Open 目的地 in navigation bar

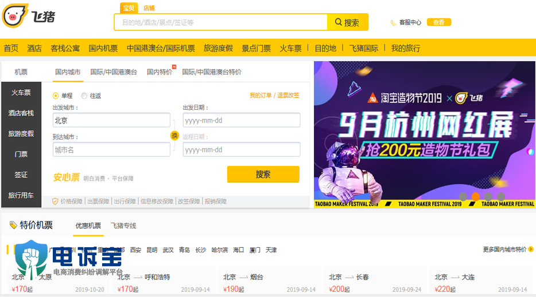pyautogui.click(x=325, y=48)
